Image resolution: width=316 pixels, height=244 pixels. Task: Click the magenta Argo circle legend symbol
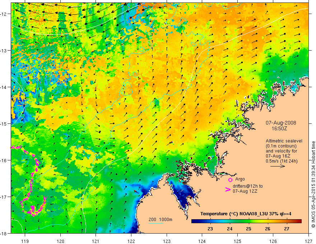click(x=230, y=180)
